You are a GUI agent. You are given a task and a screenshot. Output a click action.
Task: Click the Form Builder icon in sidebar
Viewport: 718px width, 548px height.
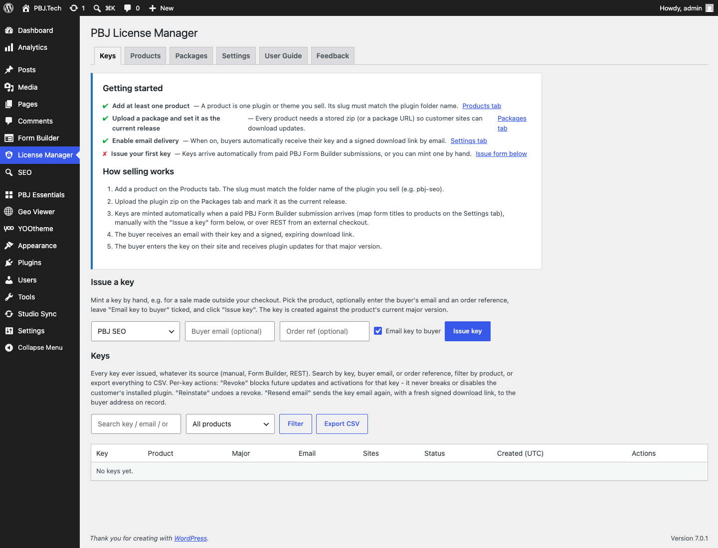(9, 138)
